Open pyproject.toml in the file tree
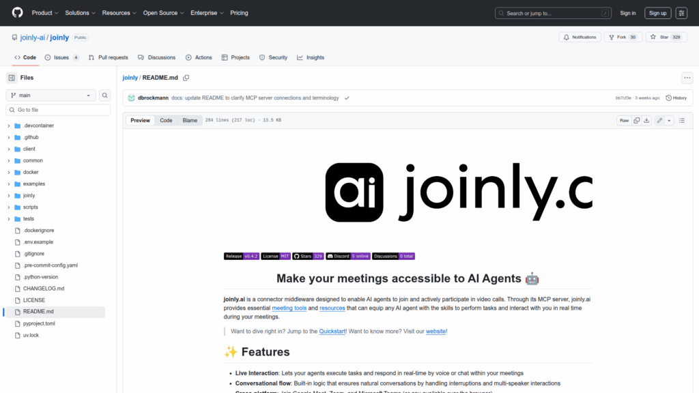699x393 pixels. 39,323
